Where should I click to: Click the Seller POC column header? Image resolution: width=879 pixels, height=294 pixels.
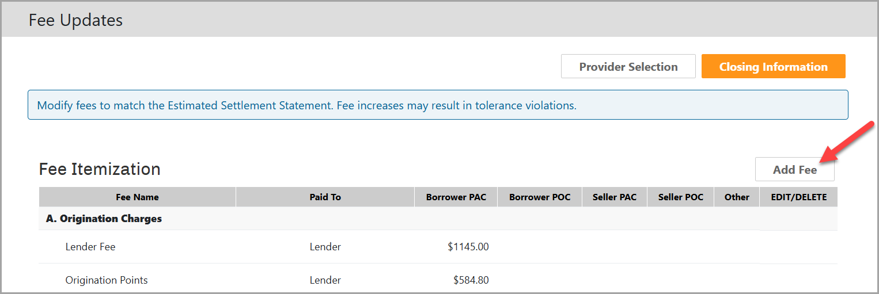pyautogui.click(x=681, y=197)
